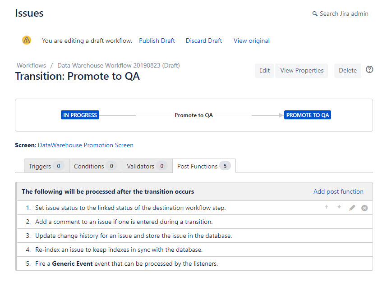
Task: Click the move down arrow on post function 1
Action: click(x=339, y=207)
